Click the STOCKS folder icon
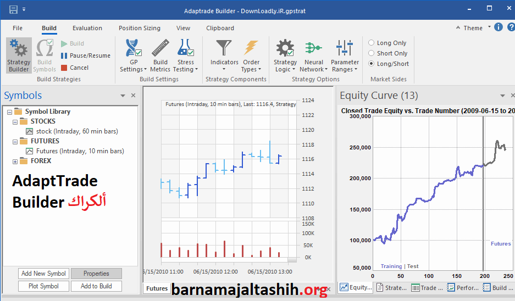The image size is (515, 301). pos(24,121)
